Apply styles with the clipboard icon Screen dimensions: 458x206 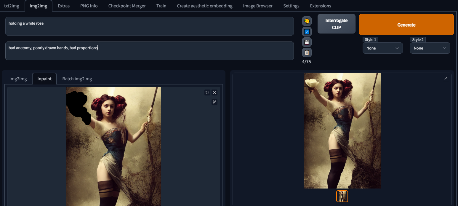point(307,52)
